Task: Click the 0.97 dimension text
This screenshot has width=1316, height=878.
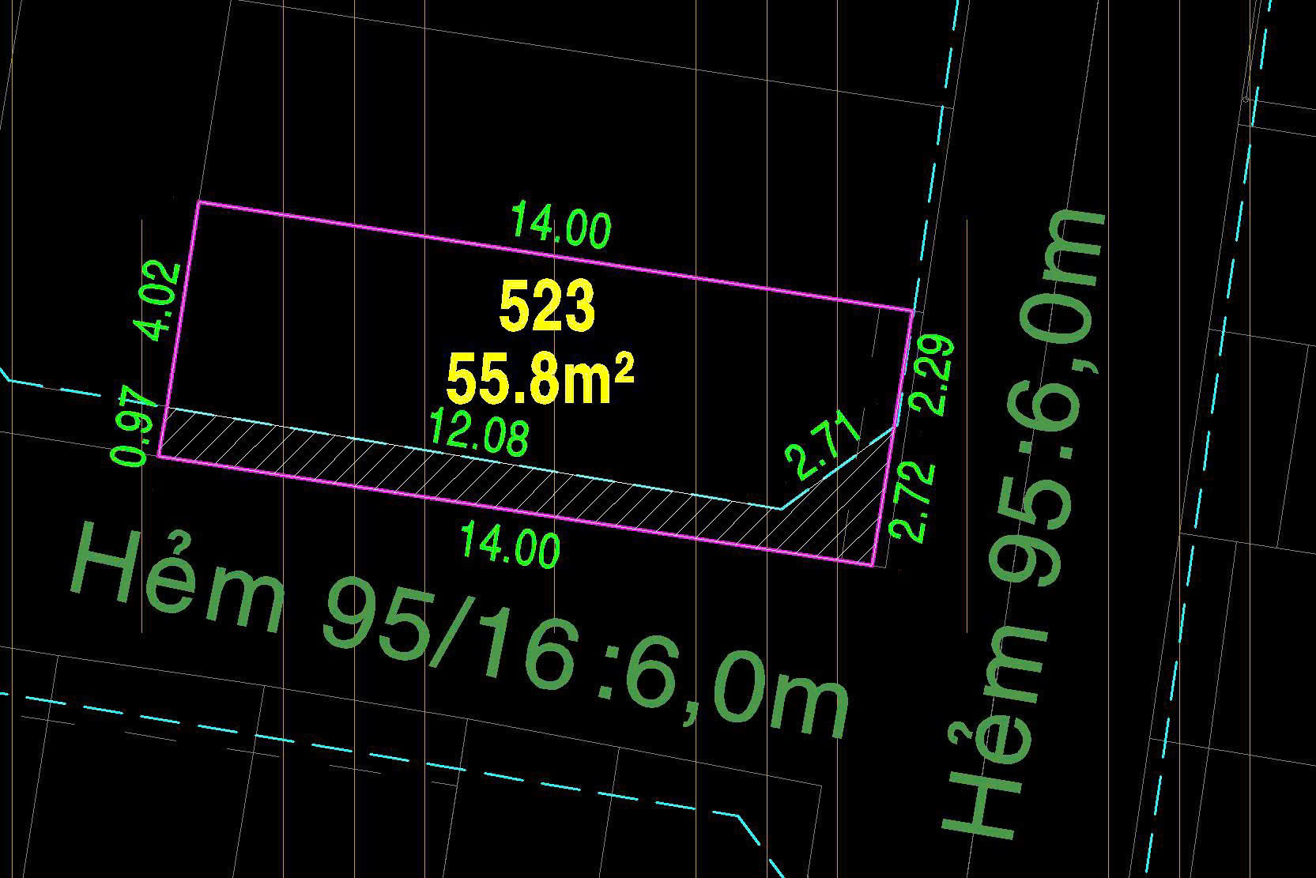Action: point(130,428)
